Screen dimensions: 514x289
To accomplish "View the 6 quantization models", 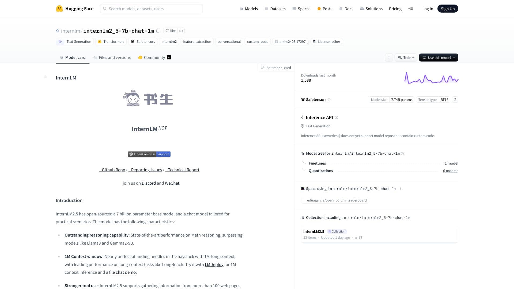I will [x=450, y=170].
